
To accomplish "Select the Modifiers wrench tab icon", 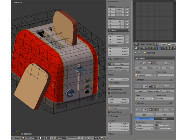I will pyautogui.click(x=159, y=48).
